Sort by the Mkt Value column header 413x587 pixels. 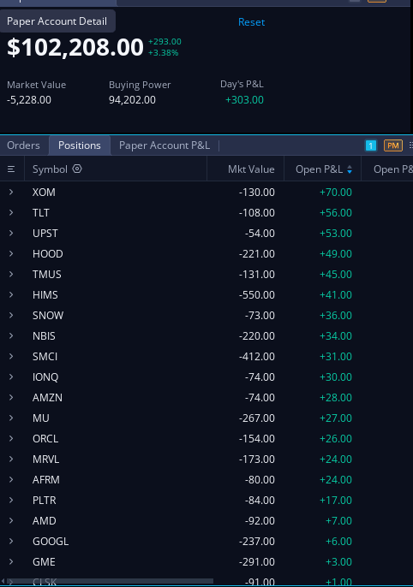tap(251, 169)
